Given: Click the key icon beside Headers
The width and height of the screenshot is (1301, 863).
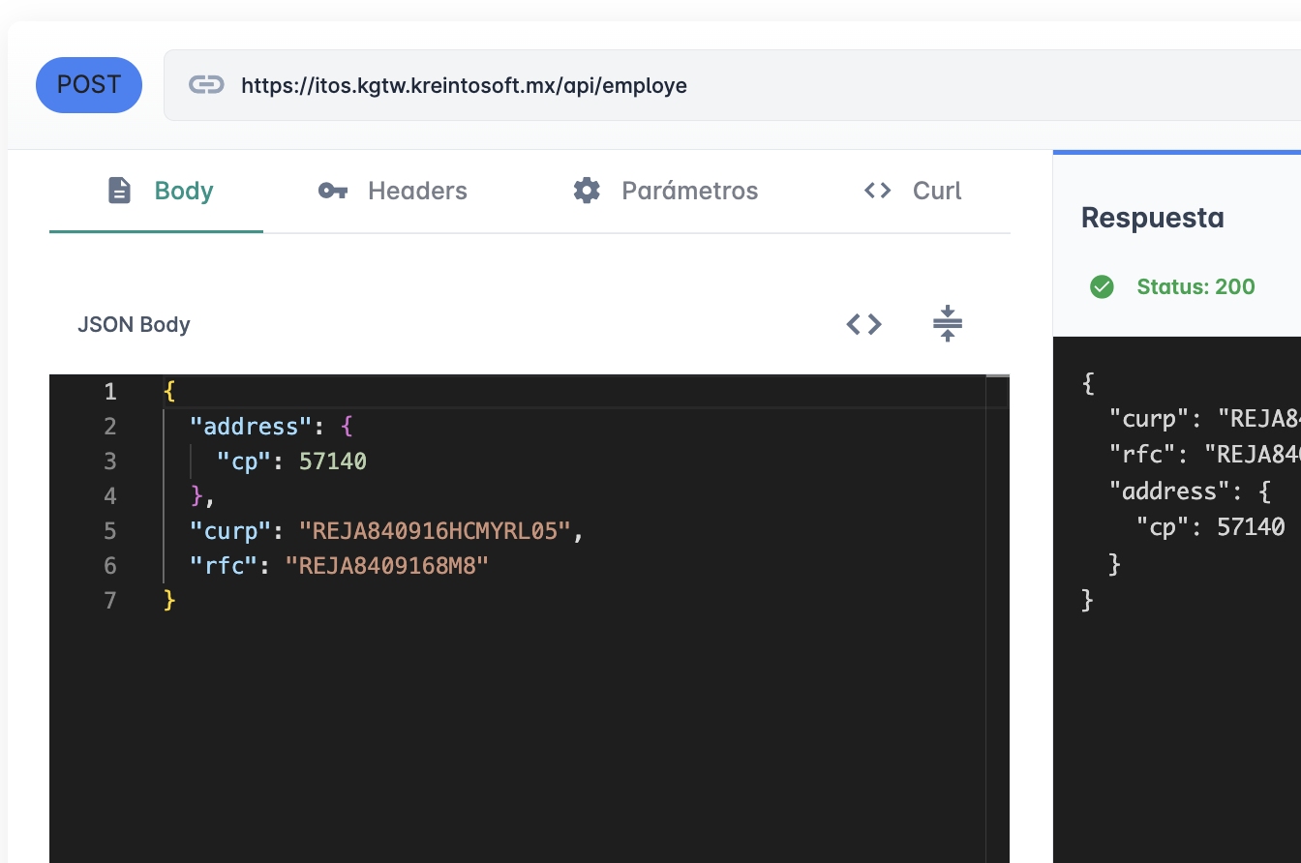Looking at the screenshot, I should [333, 191].
